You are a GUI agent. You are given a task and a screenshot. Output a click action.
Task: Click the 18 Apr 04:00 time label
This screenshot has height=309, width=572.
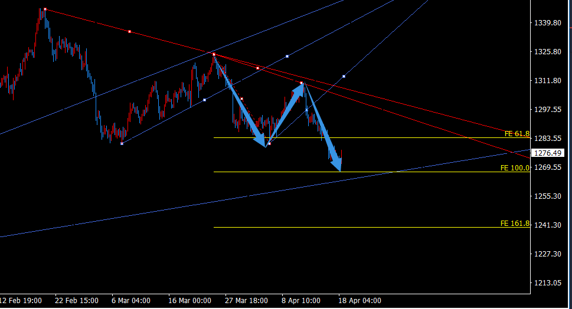359,301
